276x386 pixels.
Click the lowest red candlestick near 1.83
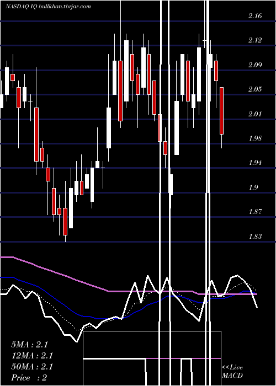point(65,222)
